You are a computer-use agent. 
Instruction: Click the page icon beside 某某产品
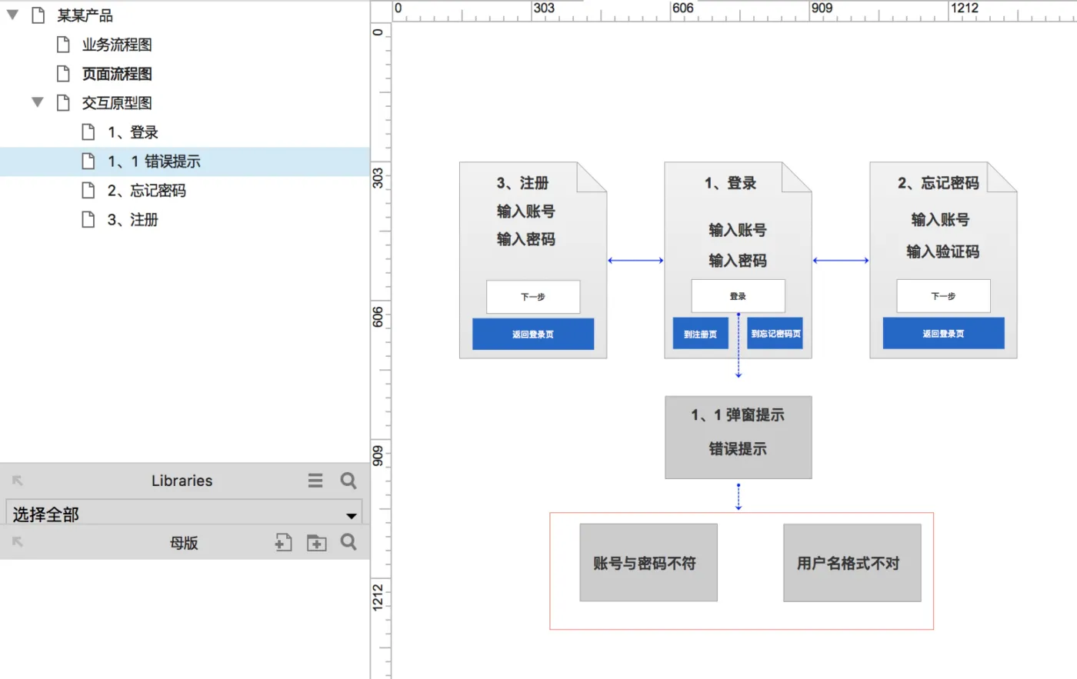(38, 15)
